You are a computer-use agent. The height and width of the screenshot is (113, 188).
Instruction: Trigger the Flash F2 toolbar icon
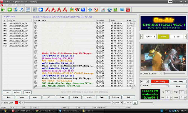point(53,10)
